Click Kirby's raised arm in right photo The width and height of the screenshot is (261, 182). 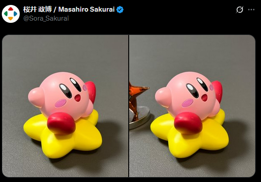(x=163, y=97)
